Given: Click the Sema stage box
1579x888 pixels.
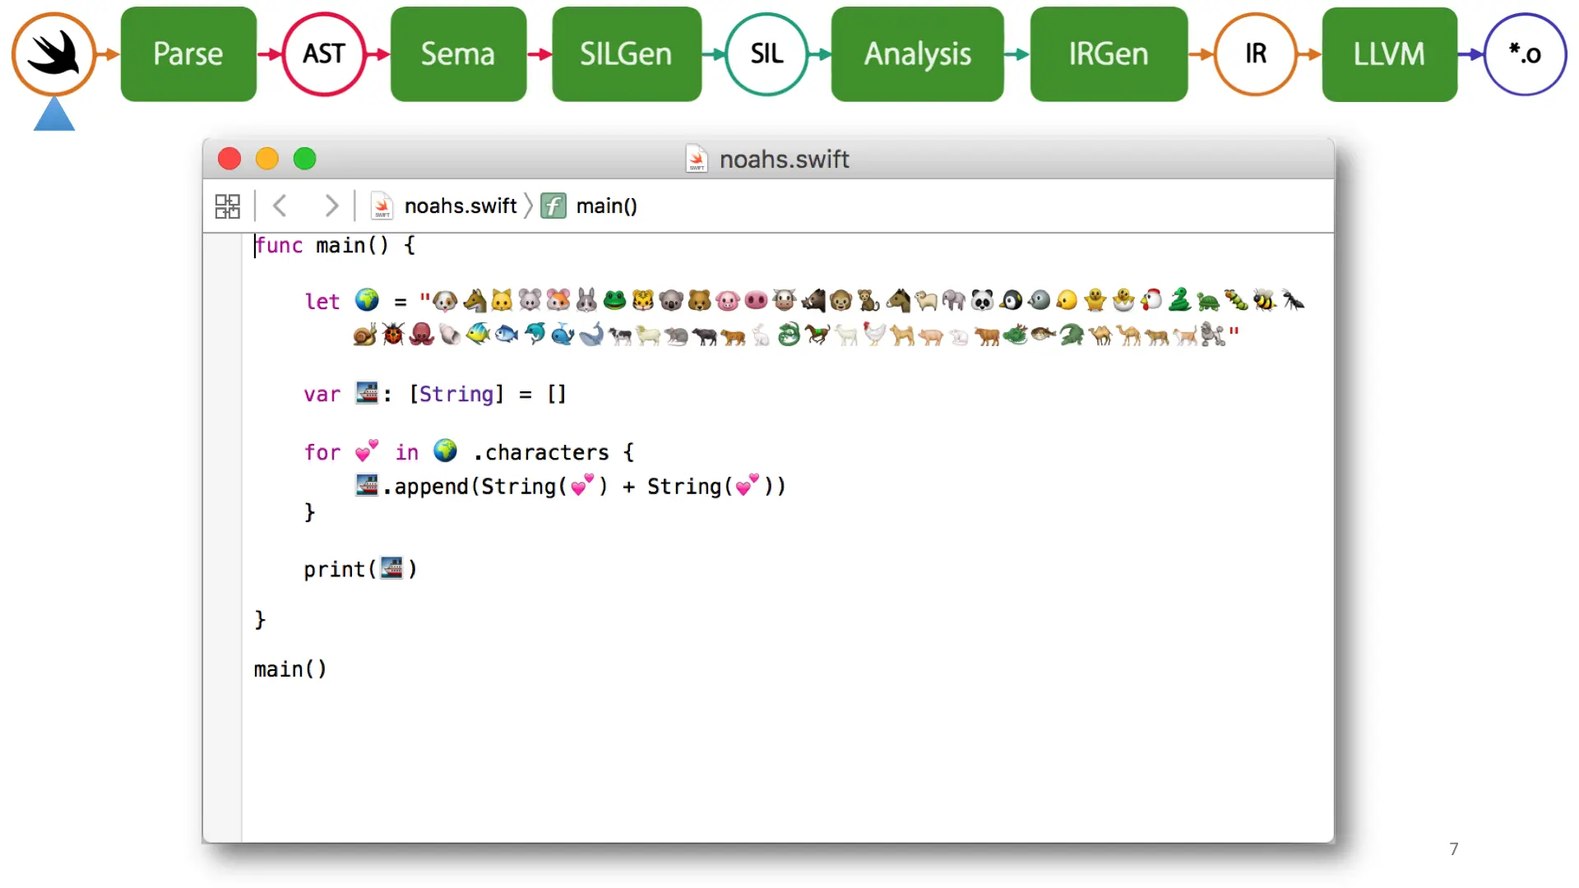Looking at the screenshot, I should (x=458, y=54).
